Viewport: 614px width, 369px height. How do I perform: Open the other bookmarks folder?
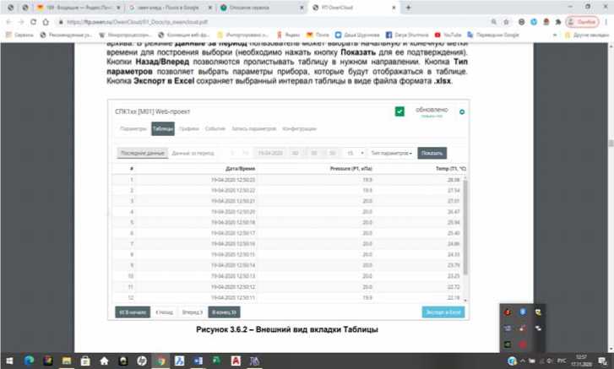coord(587,35)
